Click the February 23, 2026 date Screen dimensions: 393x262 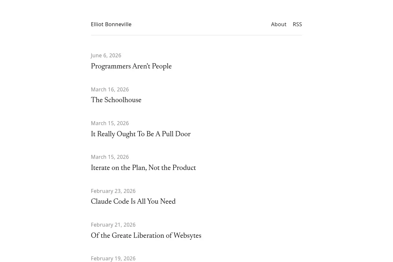pyautogui.click(x=113, y=191)
